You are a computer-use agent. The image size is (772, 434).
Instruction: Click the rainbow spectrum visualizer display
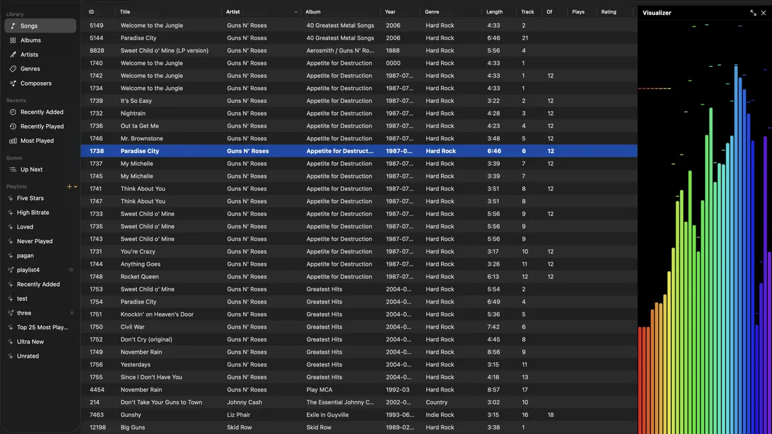coord(705,227)
